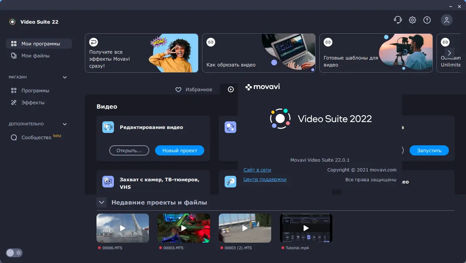Open the Редактирование видео tool icon
466x263 pixels.
click(108, 127)
